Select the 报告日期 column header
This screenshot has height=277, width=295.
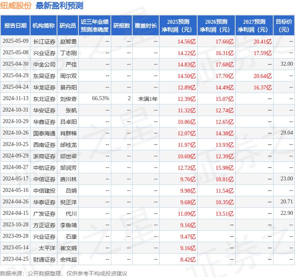click(15, 25)
